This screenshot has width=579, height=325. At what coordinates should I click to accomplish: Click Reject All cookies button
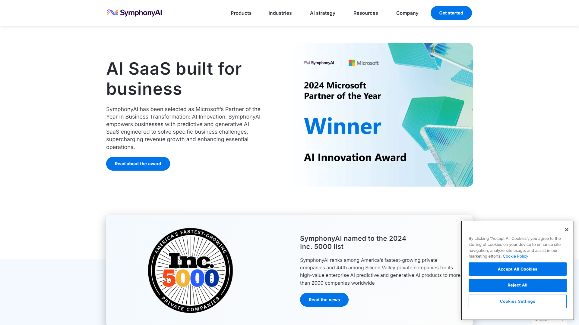tap(517, 285)
